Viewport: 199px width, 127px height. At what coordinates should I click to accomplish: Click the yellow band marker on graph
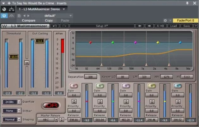tap(158, 43)
